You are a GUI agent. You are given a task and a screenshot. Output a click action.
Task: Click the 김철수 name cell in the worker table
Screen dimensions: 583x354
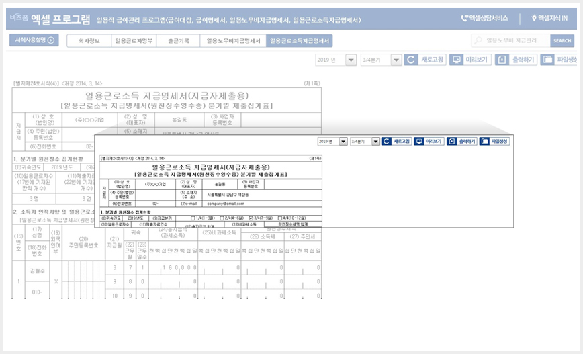(37, 271)
